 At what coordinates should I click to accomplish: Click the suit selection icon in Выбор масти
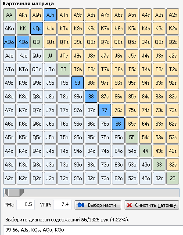click(81, 205)
